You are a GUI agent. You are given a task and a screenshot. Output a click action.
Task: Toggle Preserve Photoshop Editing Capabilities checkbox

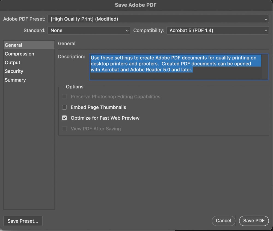point(64,97)
